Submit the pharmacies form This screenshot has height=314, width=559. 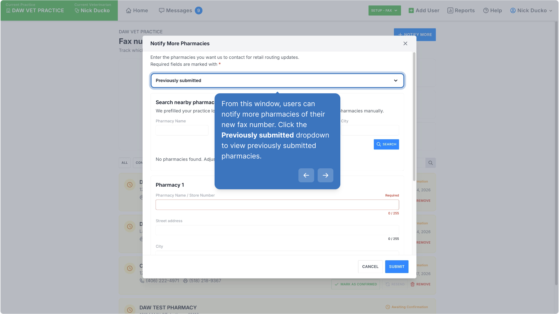397,267
